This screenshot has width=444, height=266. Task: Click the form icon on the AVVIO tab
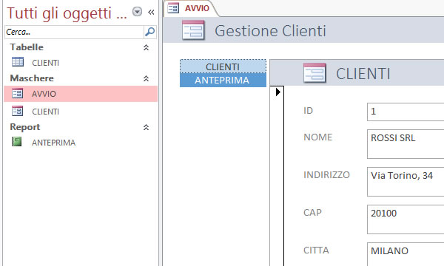click(x=173, y=8)
